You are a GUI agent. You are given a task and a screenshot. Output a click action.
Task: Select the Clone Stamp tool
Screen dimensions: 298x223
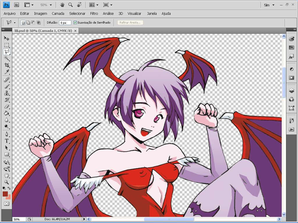(7, 93)
